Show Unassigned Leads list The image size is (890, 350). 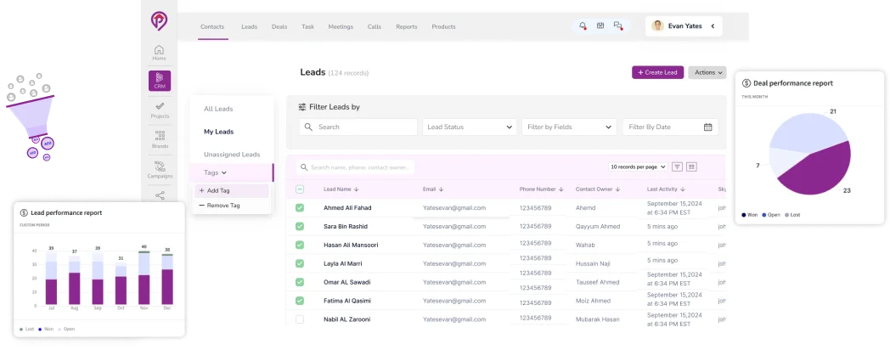coord(232,155)
